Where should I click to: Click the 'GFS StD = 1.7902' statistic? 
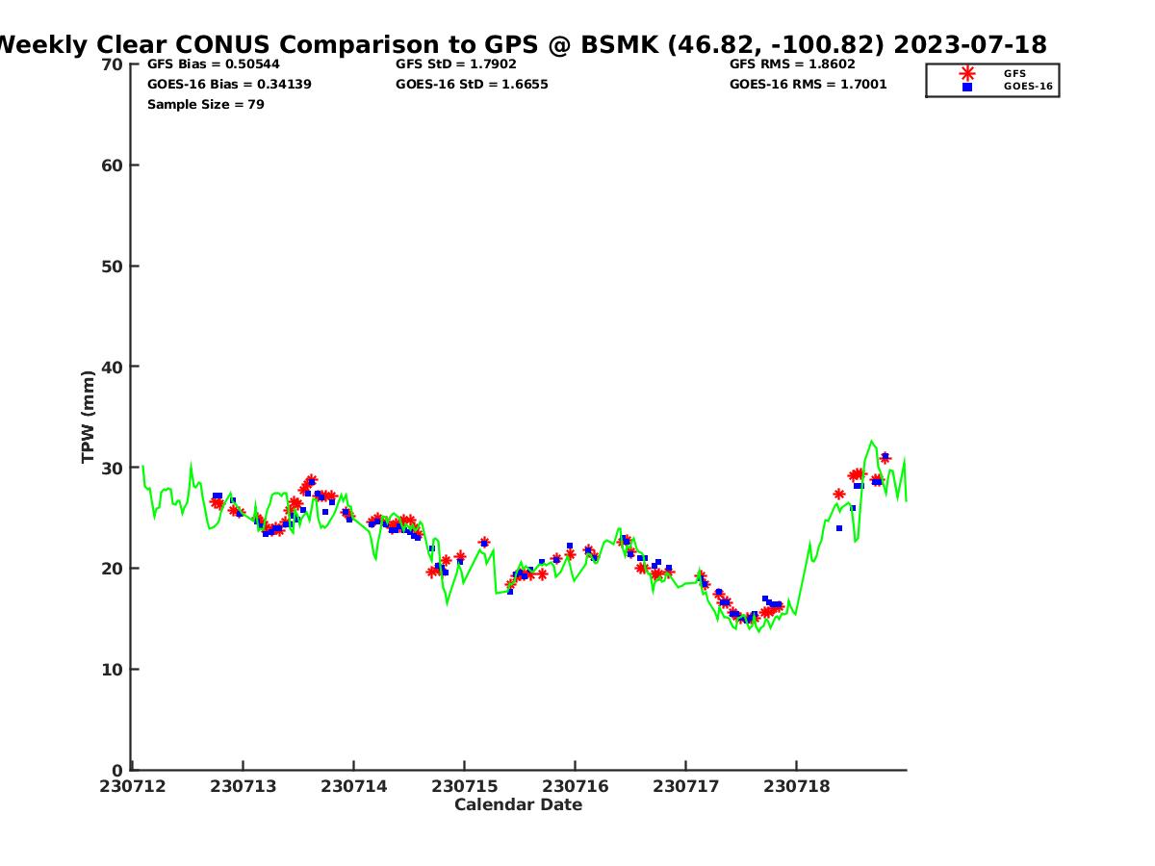coord(456,64)
